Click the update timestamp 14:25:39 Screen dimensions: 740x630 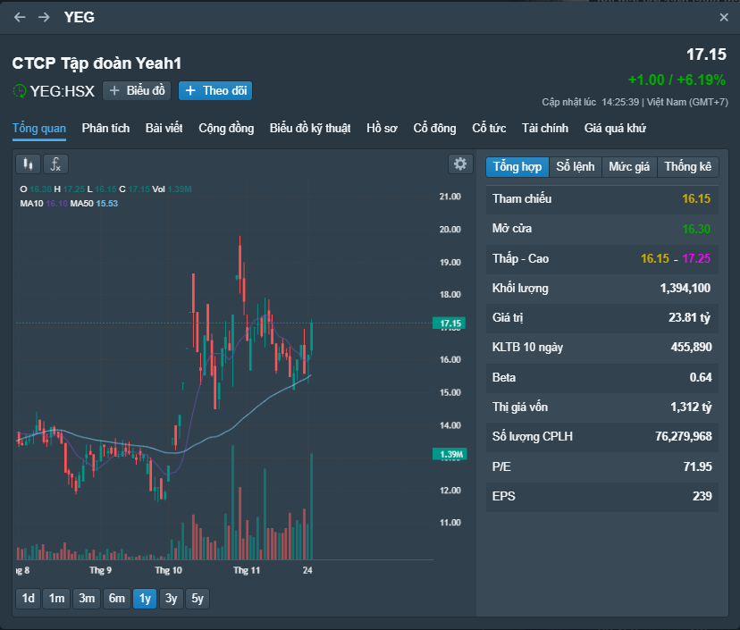pyautogui.click(x=620, y=102)
